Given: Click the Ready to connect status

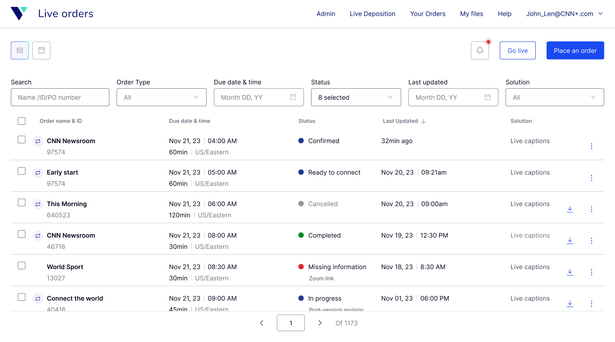Looking at the screenshot, I should 334,172.
